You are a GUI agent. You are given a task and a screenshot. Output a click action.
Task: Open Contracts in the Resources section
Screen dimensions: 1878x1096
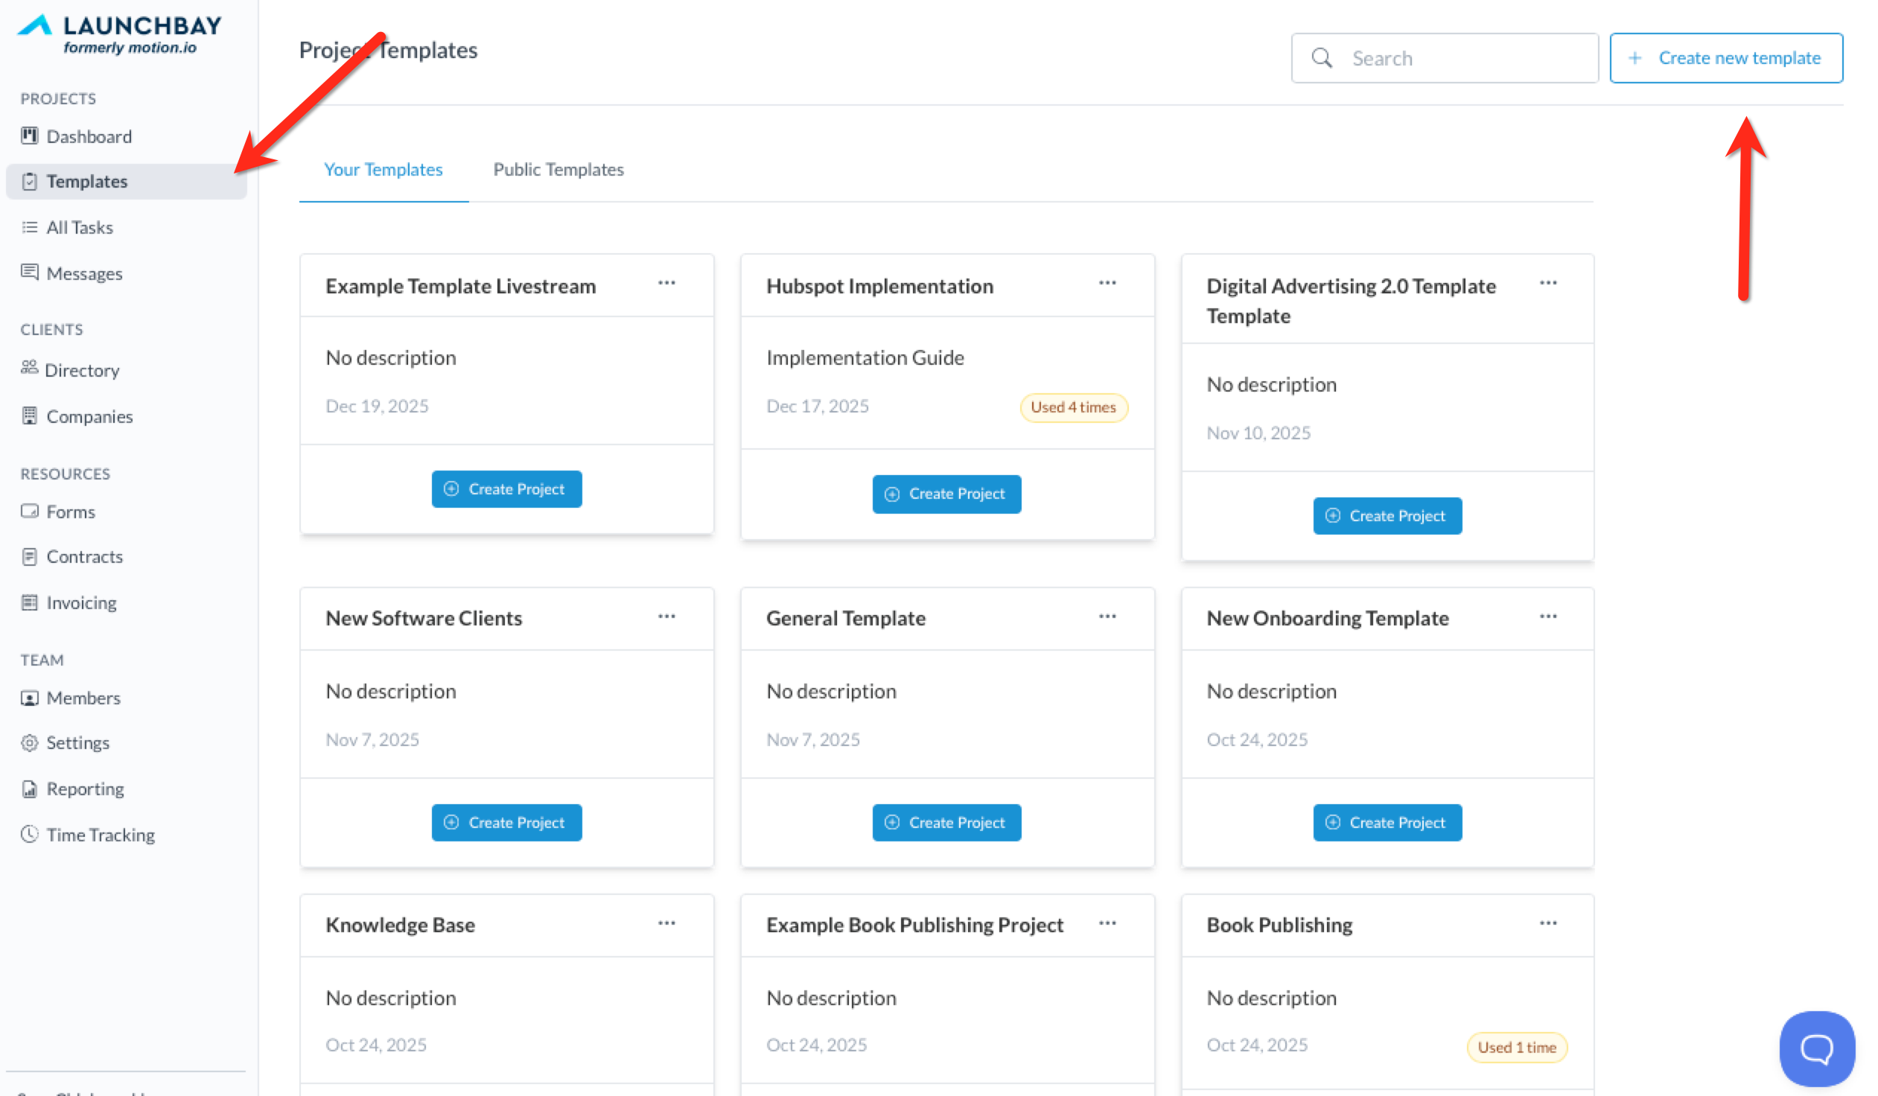84,557
